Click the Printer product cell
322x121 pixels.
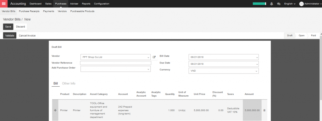[64, 110]
